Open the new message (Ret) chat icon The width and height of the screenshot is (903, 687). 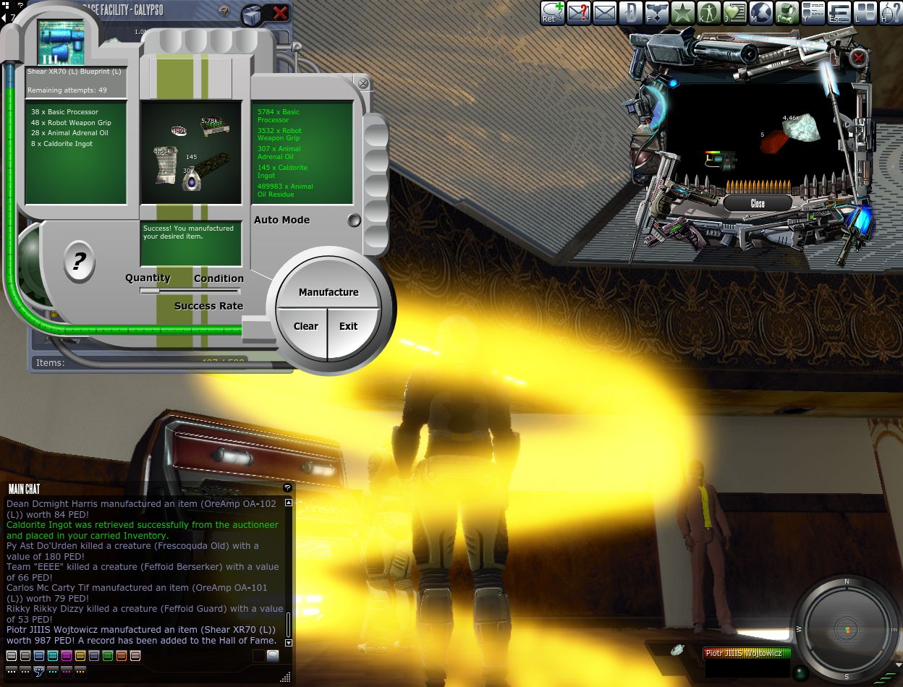(553, 12)
